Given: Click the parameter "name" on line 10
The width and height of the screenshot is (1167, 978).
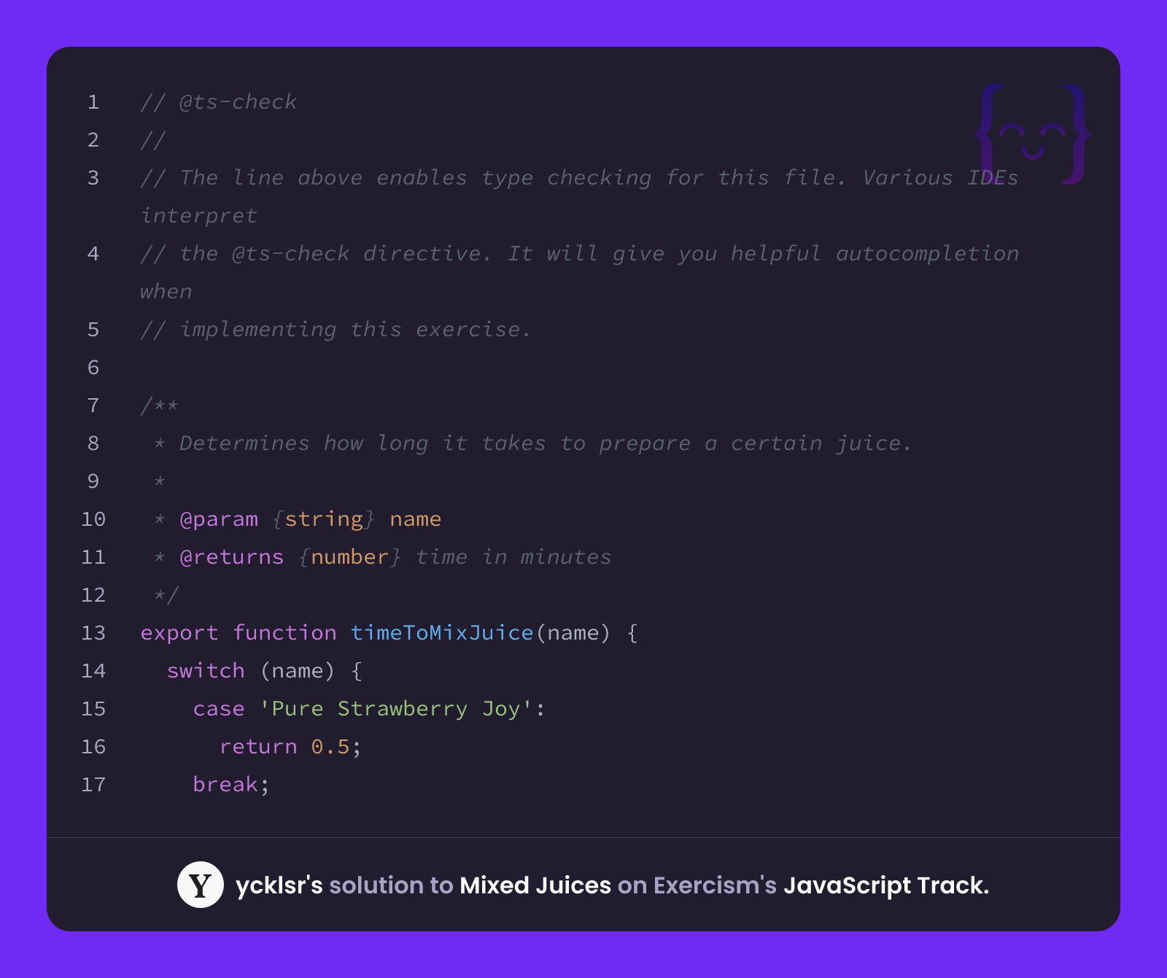Looking at the screenshot, I should point(416,519).
